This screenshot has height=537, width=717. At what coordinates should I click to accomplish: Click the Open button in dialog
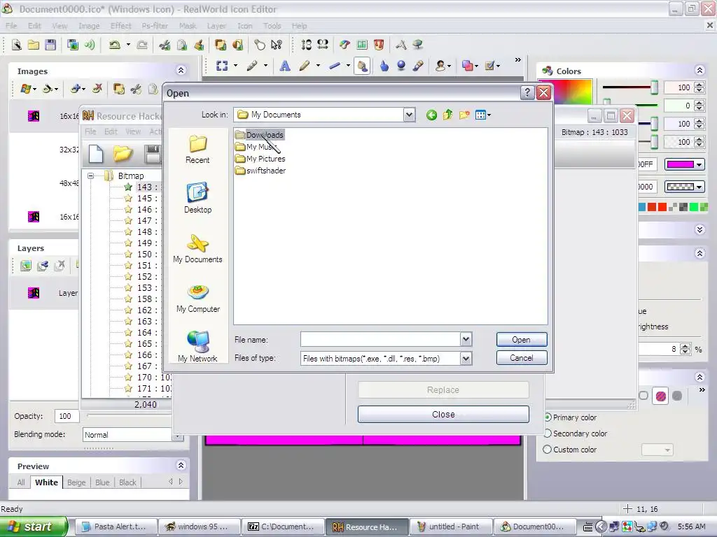click(521, 340)
